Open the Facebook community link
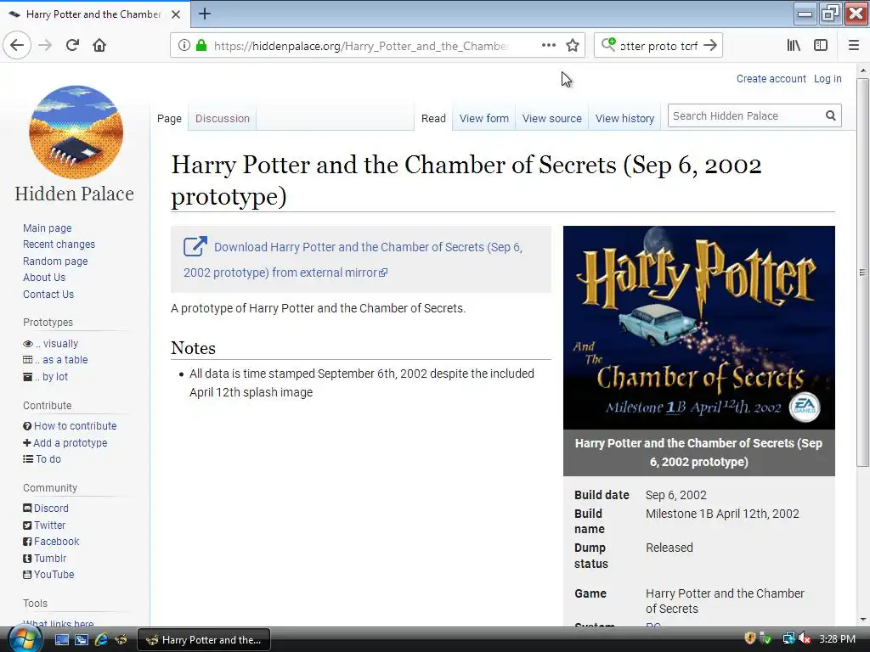The width and height of the screenshot is (870, 652). tap(57, 542)
